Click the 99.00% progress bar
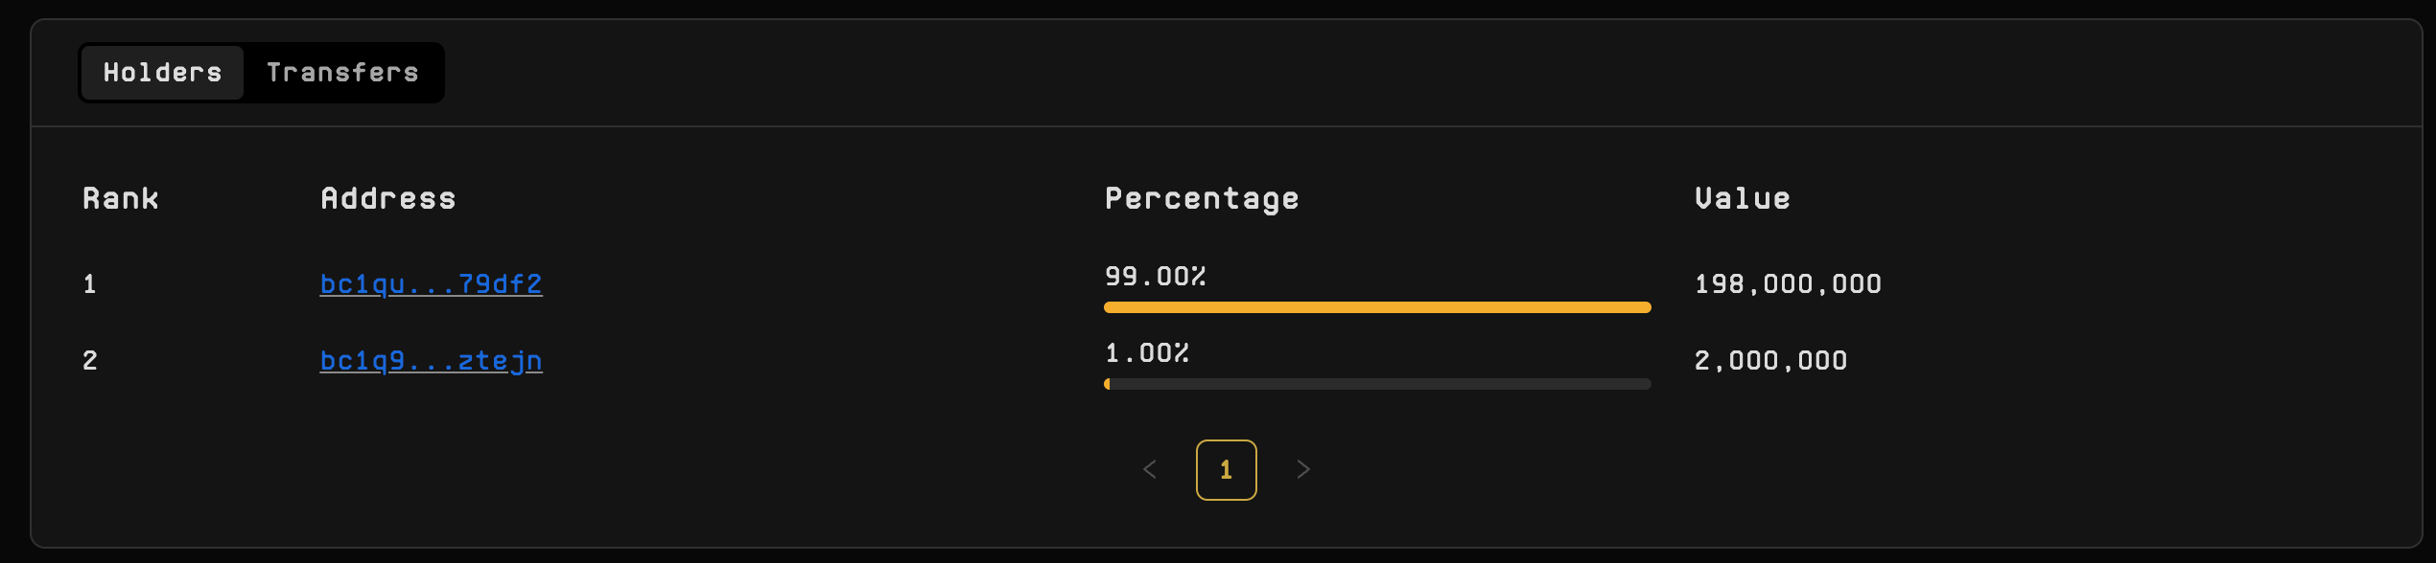This screenshot has height=563, width=2436. tap(1377, 307)
